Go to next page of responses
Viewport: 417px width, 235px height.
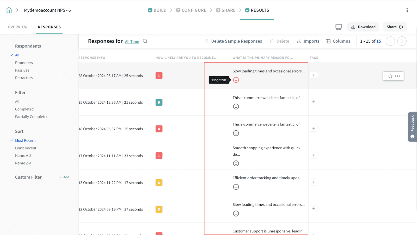[x=402, y=41]
